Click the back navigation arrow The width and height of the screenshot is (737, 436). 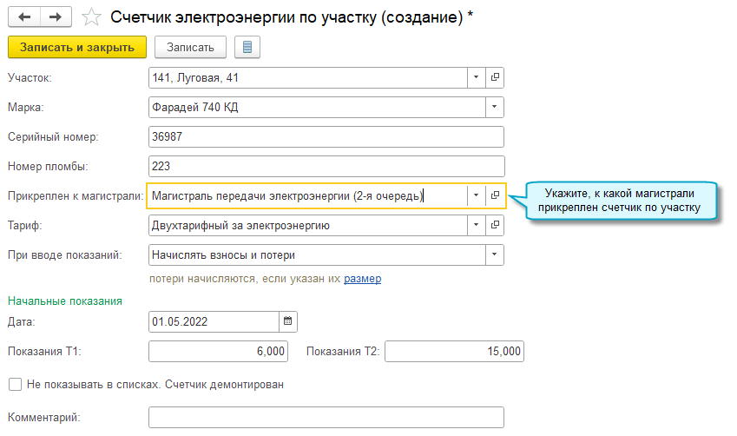[x=23, y=17]
